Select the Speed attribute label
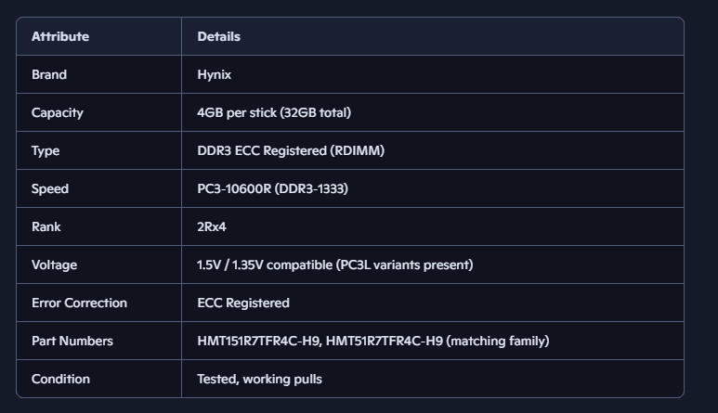This screenshot has width=718, height=413. [x=50, y=188]
